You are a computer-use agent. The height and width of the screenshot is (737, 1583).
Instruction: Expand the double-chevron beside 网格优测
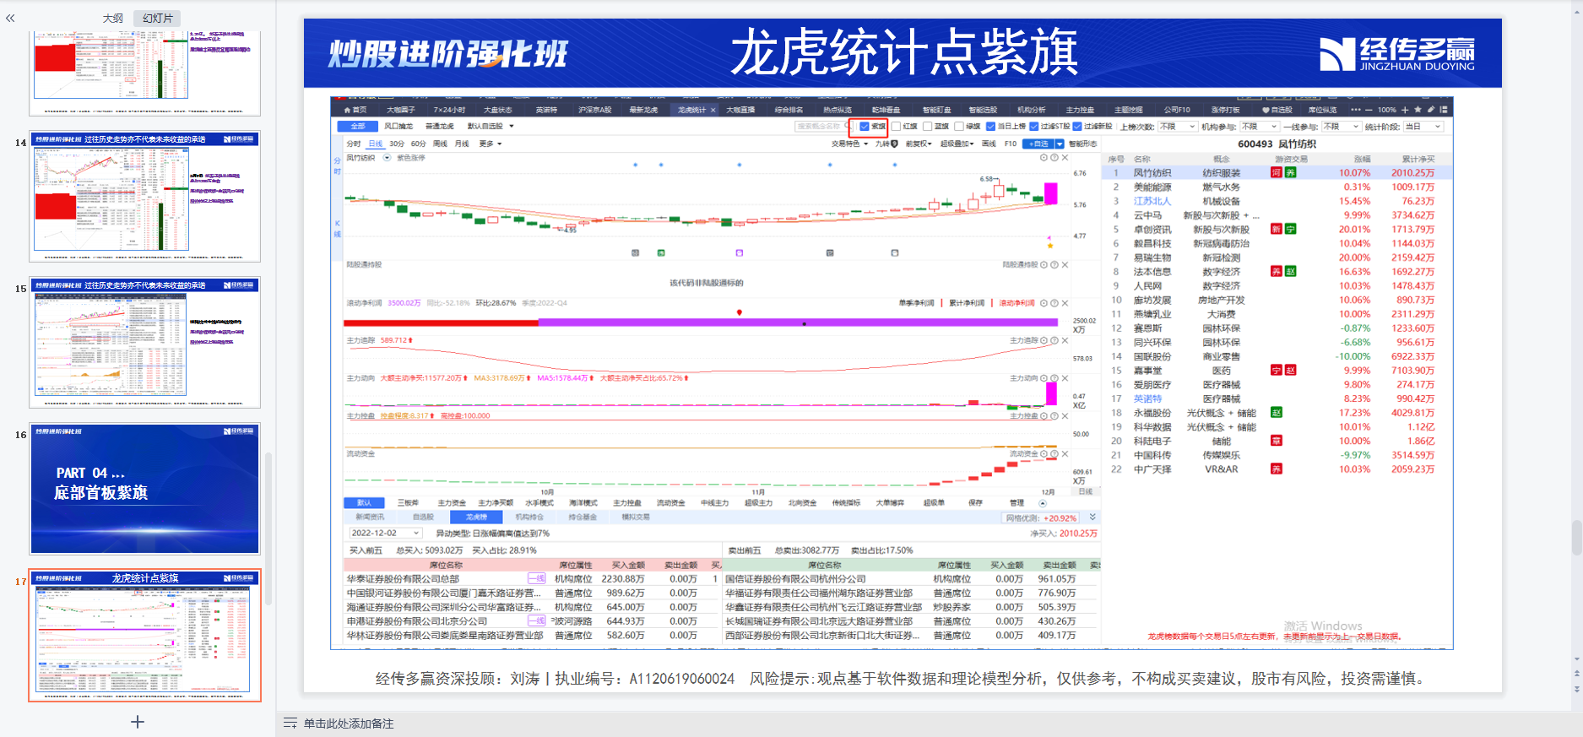tap(1092, 518)
